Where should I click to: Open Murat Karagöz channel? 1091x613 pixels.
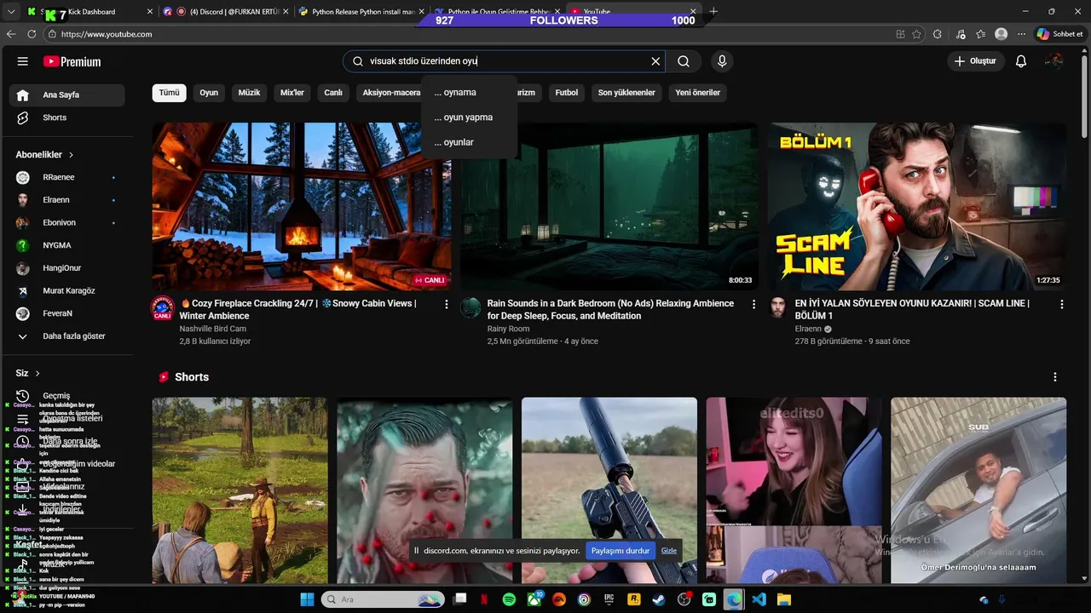(x=67, y=290)
